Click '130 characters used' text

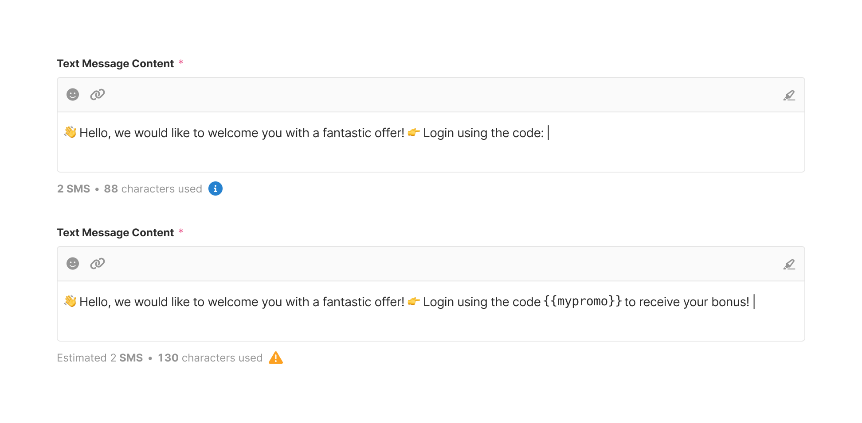point(210,358)
